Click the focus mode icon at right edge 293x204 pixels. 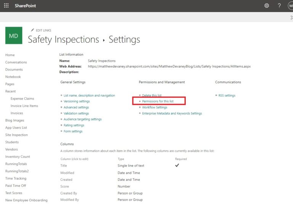click(x=292, y=18)
